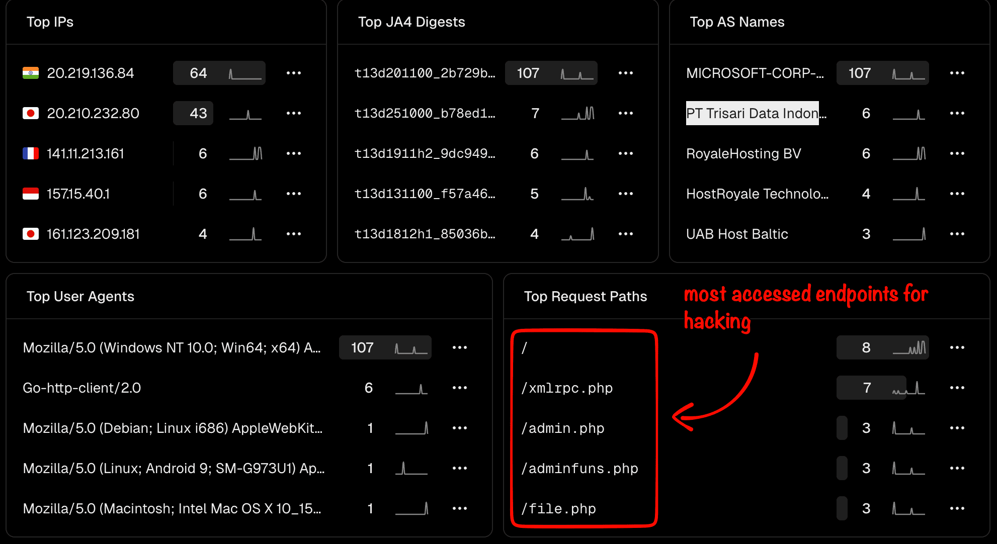Click the Japan flag beside 20.210.232.80
The image size is (997, 544).
31,113
